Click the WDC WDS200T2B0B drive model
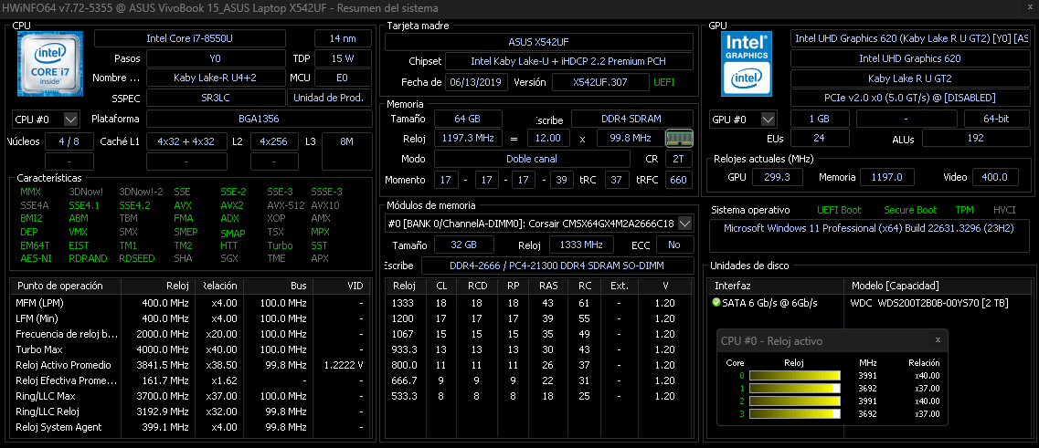This screenshot has height=448, width=1039. click(x=929, y=303)
